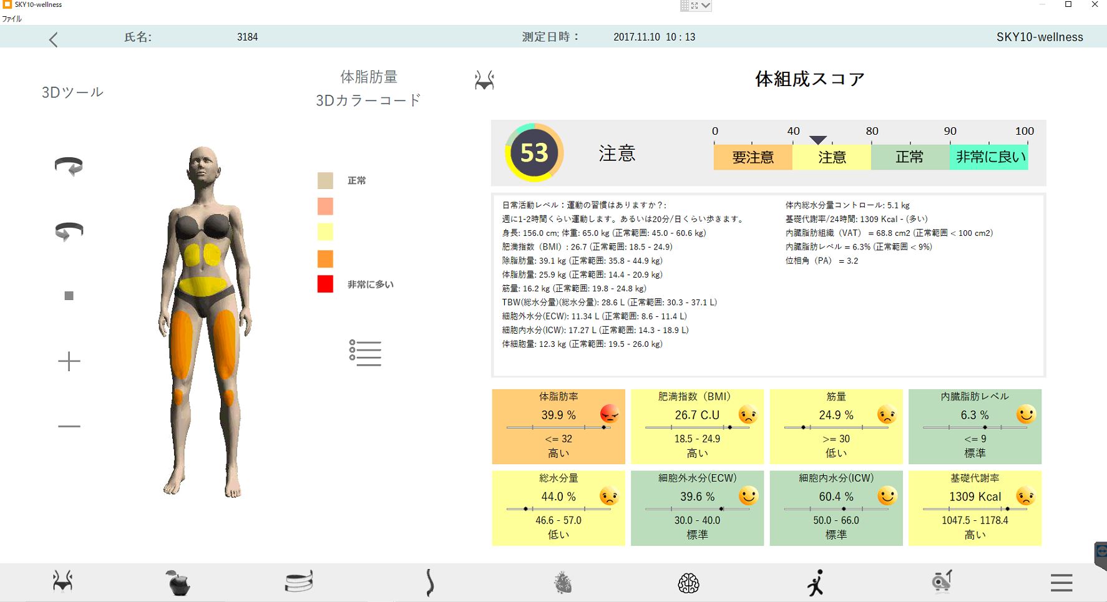1107x602 pixels.
Task: Zoom out the 3D model using the minus icon
Action: click(69, 425)
